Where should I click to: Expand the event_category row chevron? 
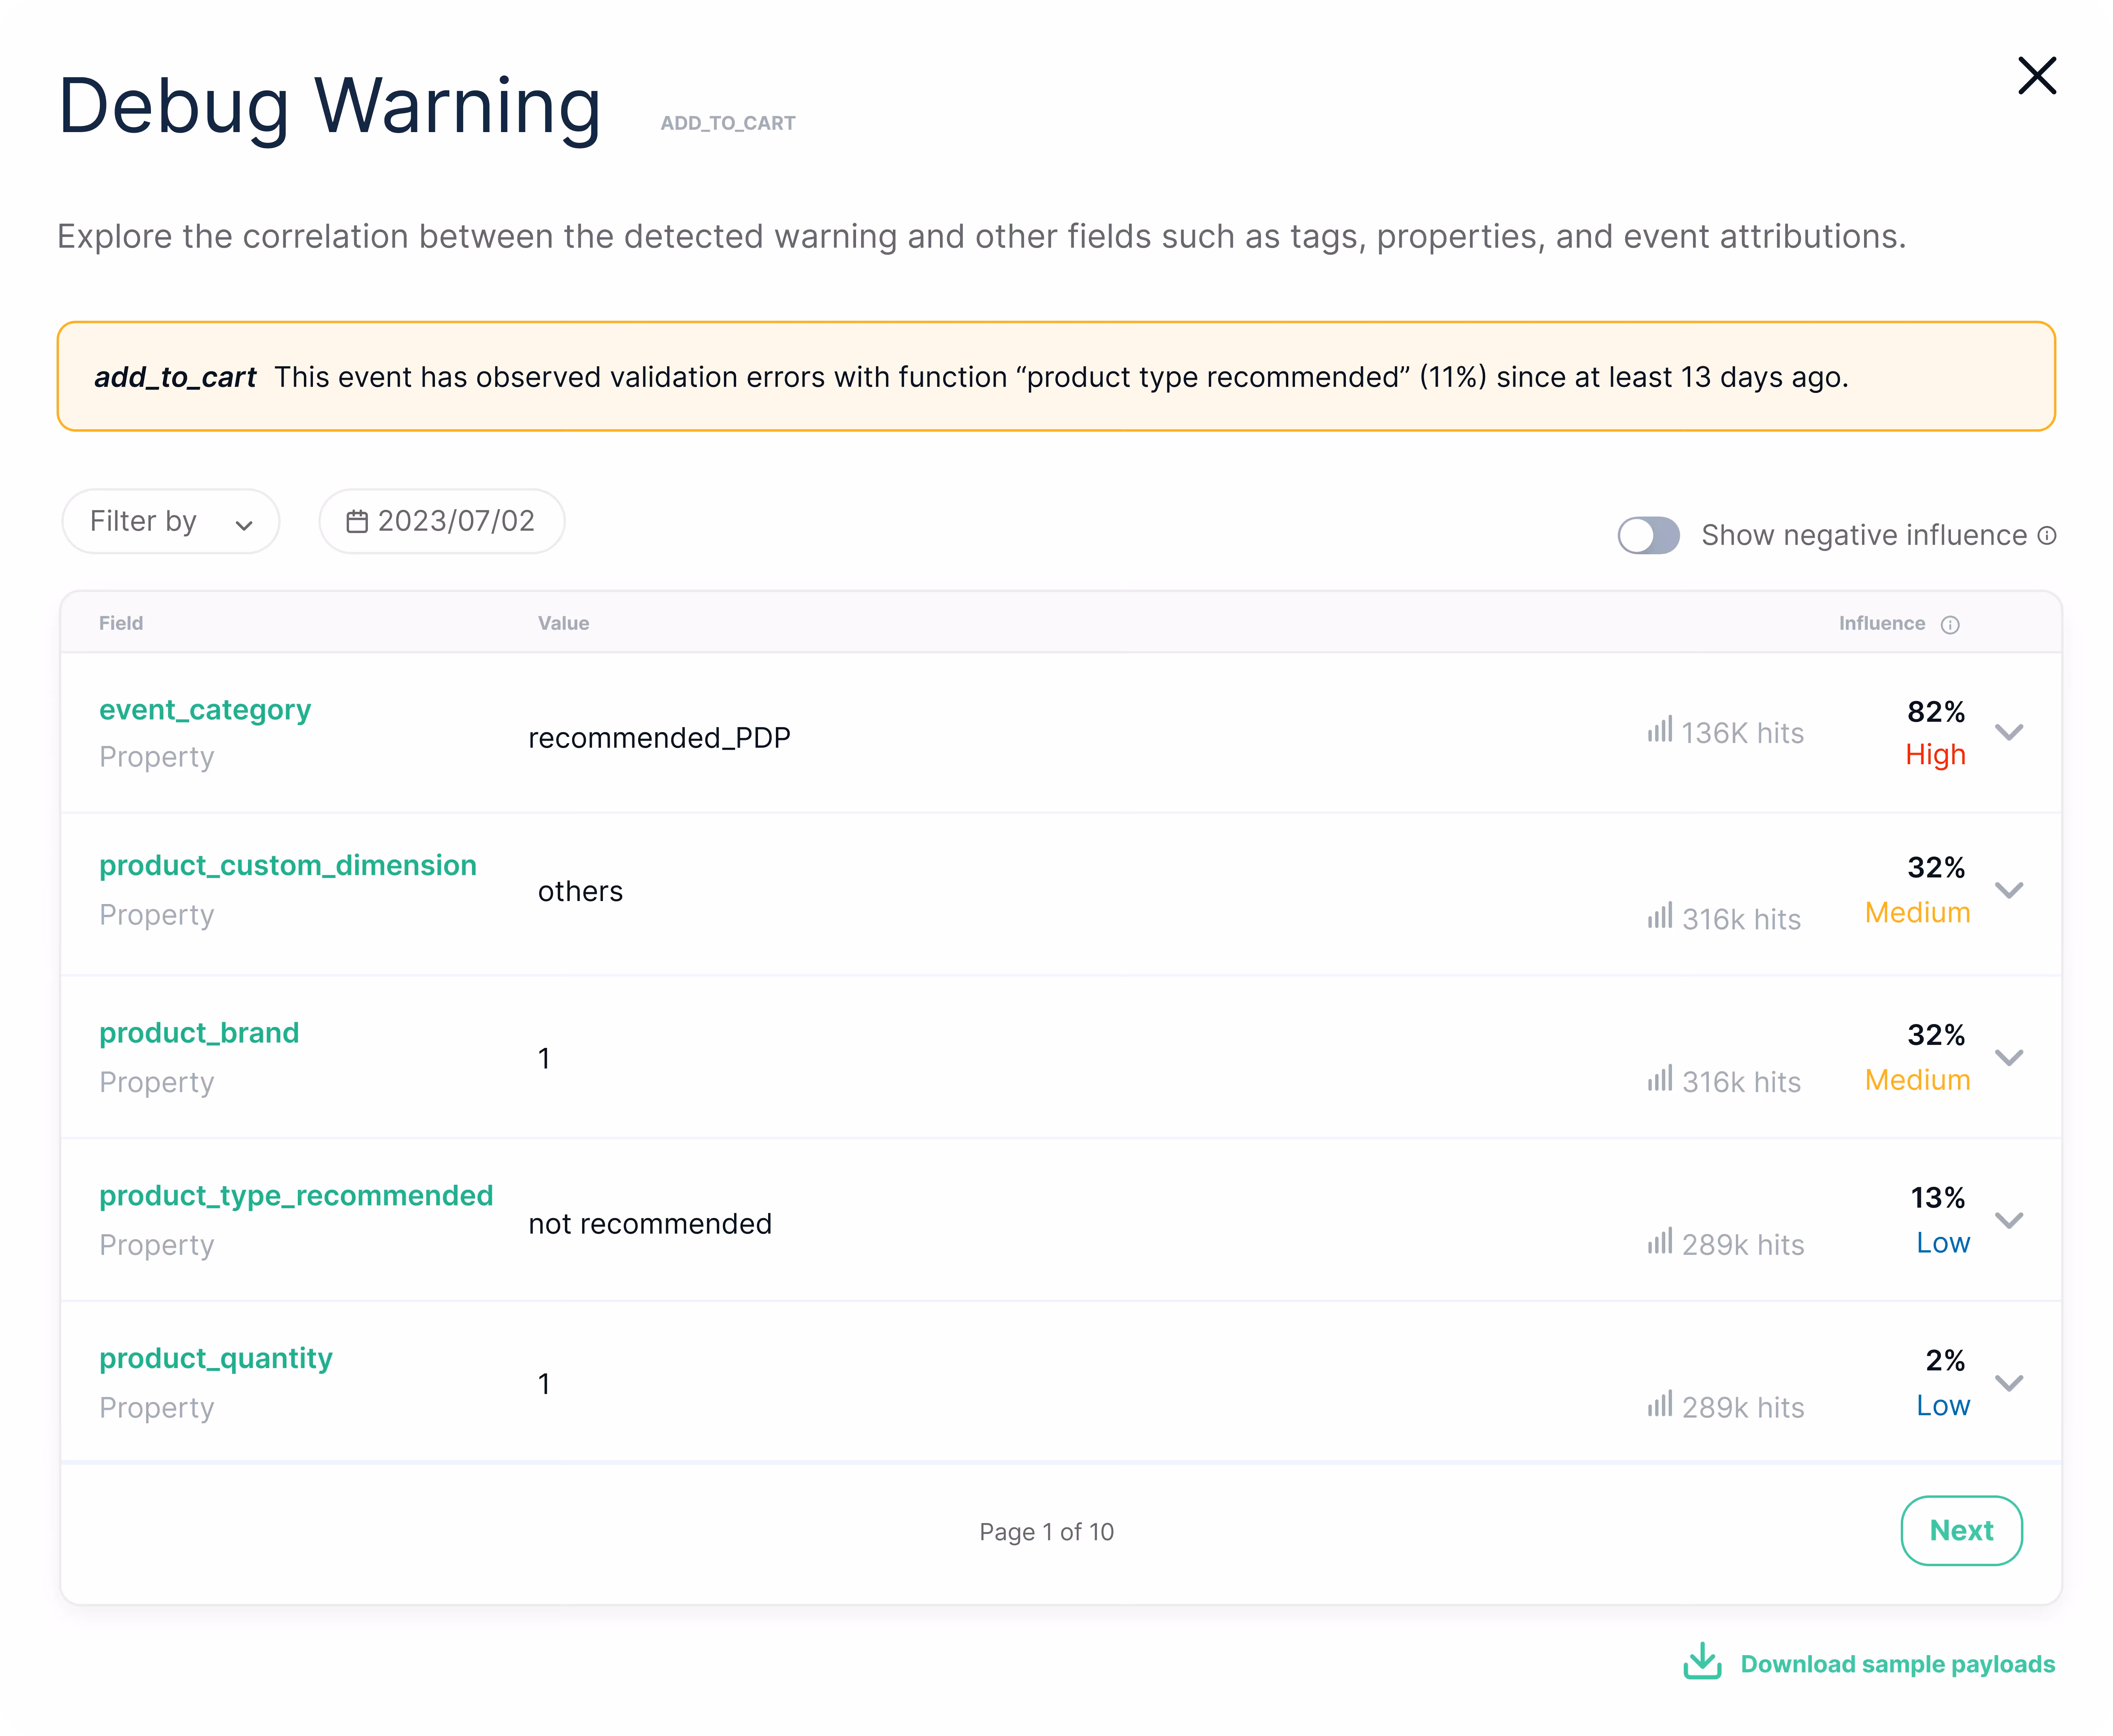(x=2009, y=732)
